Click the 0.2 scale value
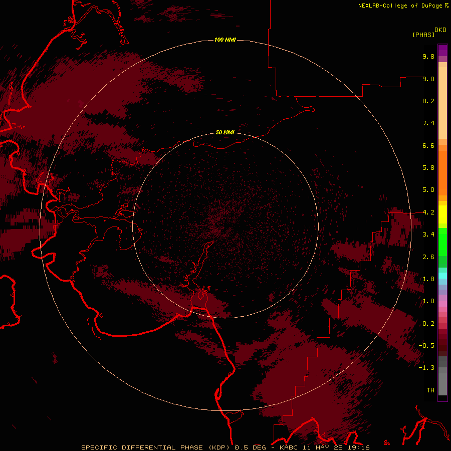The width and height of the screenshot is (451, 451). coord(428,324)
